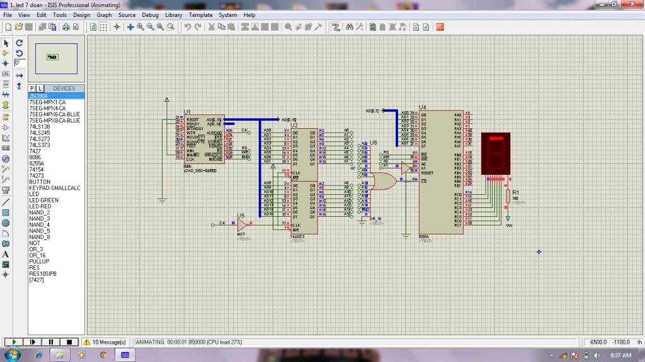This screenshot has height=362, width=645.
Task: Stop the simulation
Action: coord(69,342)
